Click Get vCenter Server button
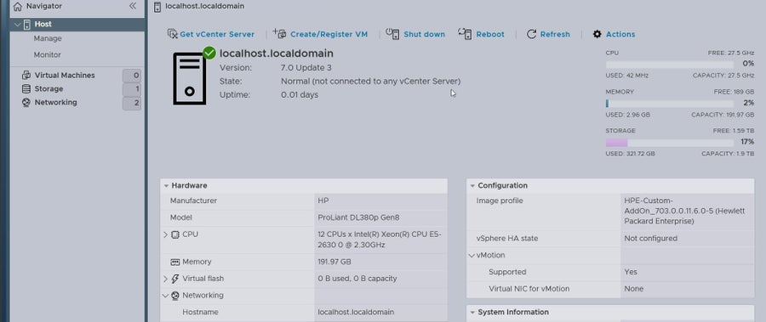 pyautogui.click(x=211, y=34)
